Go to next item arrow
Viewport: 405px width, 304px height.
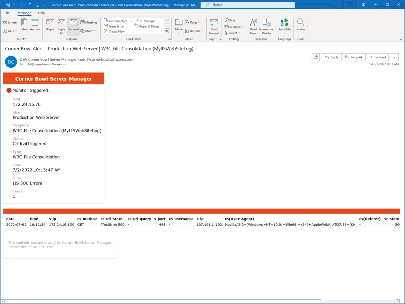point(37,5)
